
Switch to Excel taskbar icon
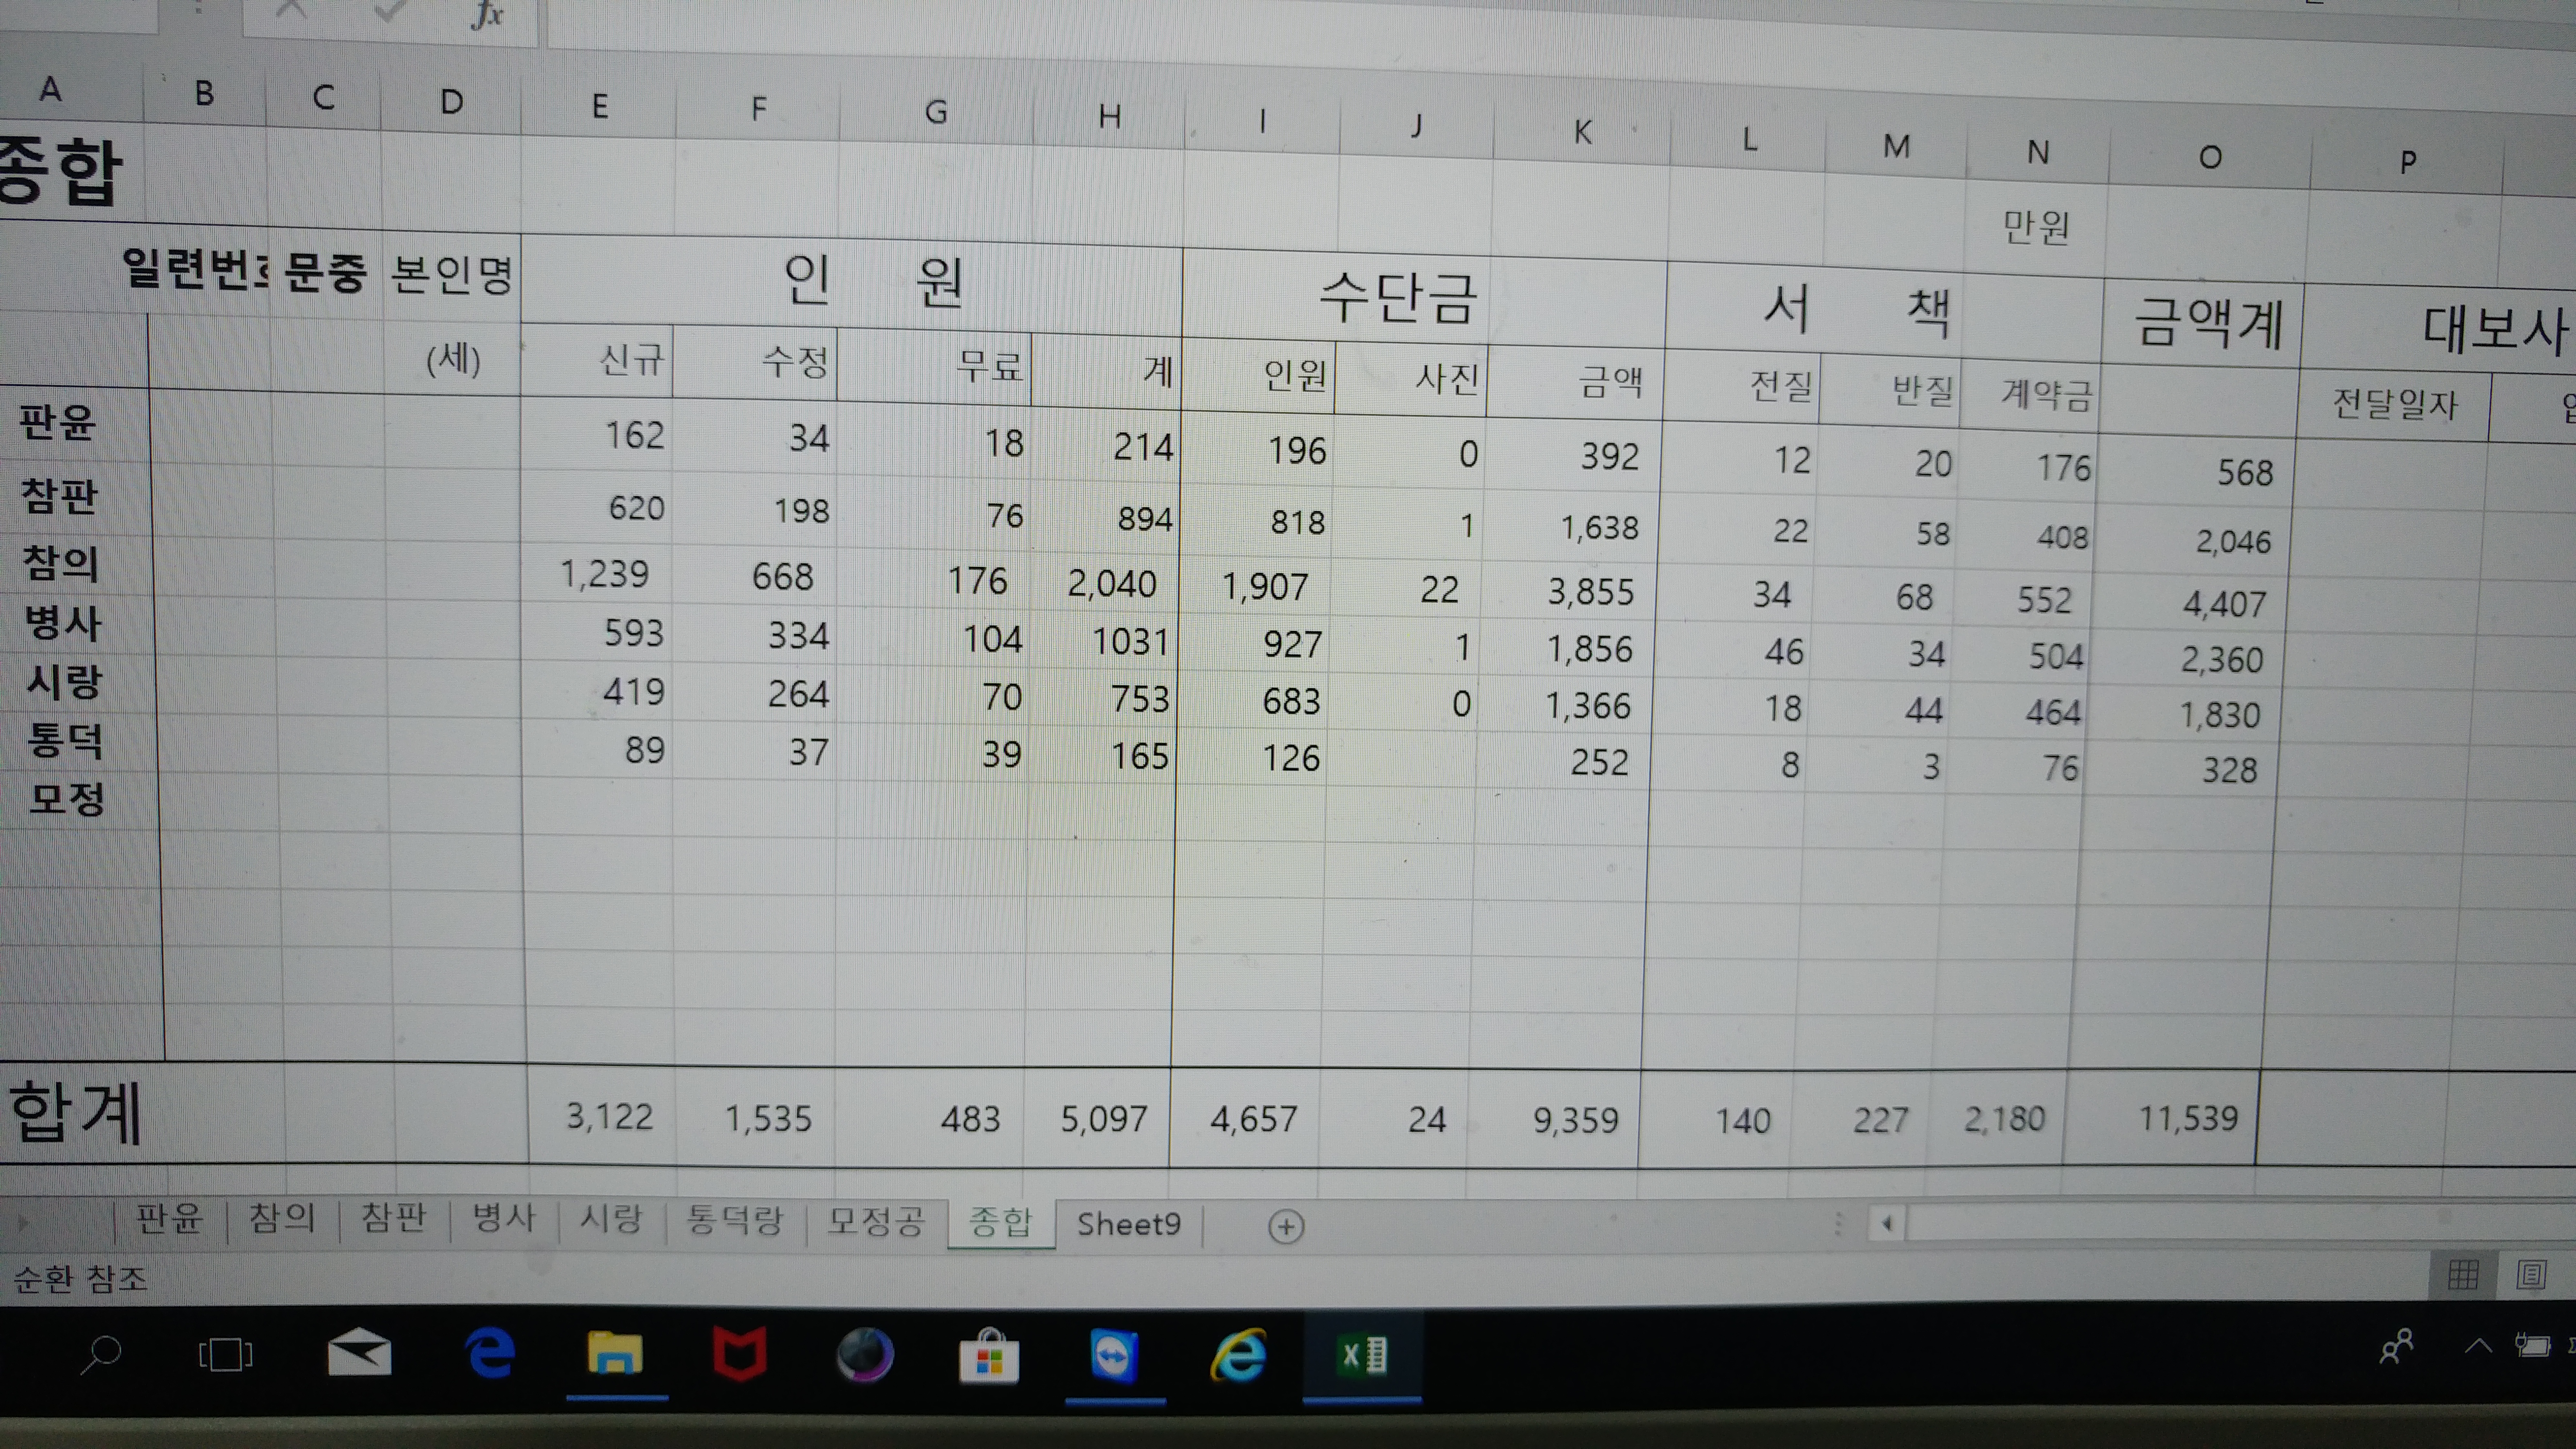[1363, 1356]
